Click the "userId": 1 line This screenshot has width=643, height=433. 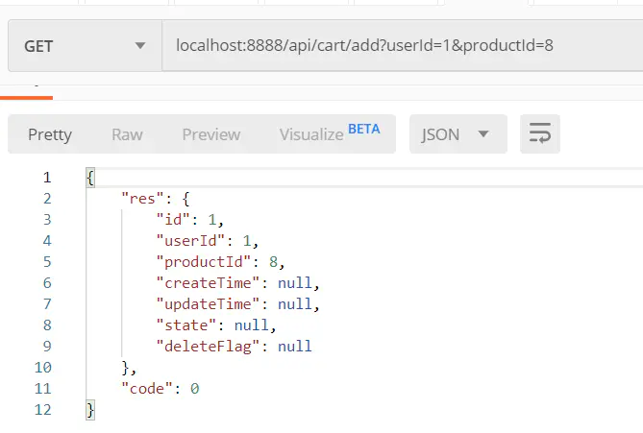[207, 241]
